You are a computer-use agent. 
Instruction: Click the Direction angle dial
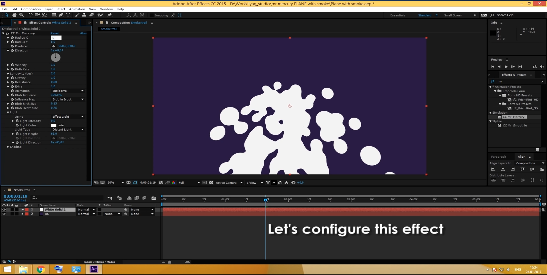[56, 57]
